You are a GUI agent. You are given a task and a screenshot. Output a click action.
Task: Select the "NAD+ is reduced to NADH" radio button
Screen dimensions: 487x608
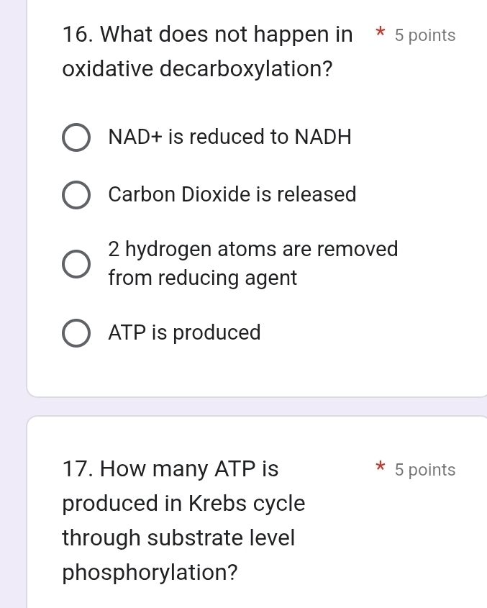76,137
